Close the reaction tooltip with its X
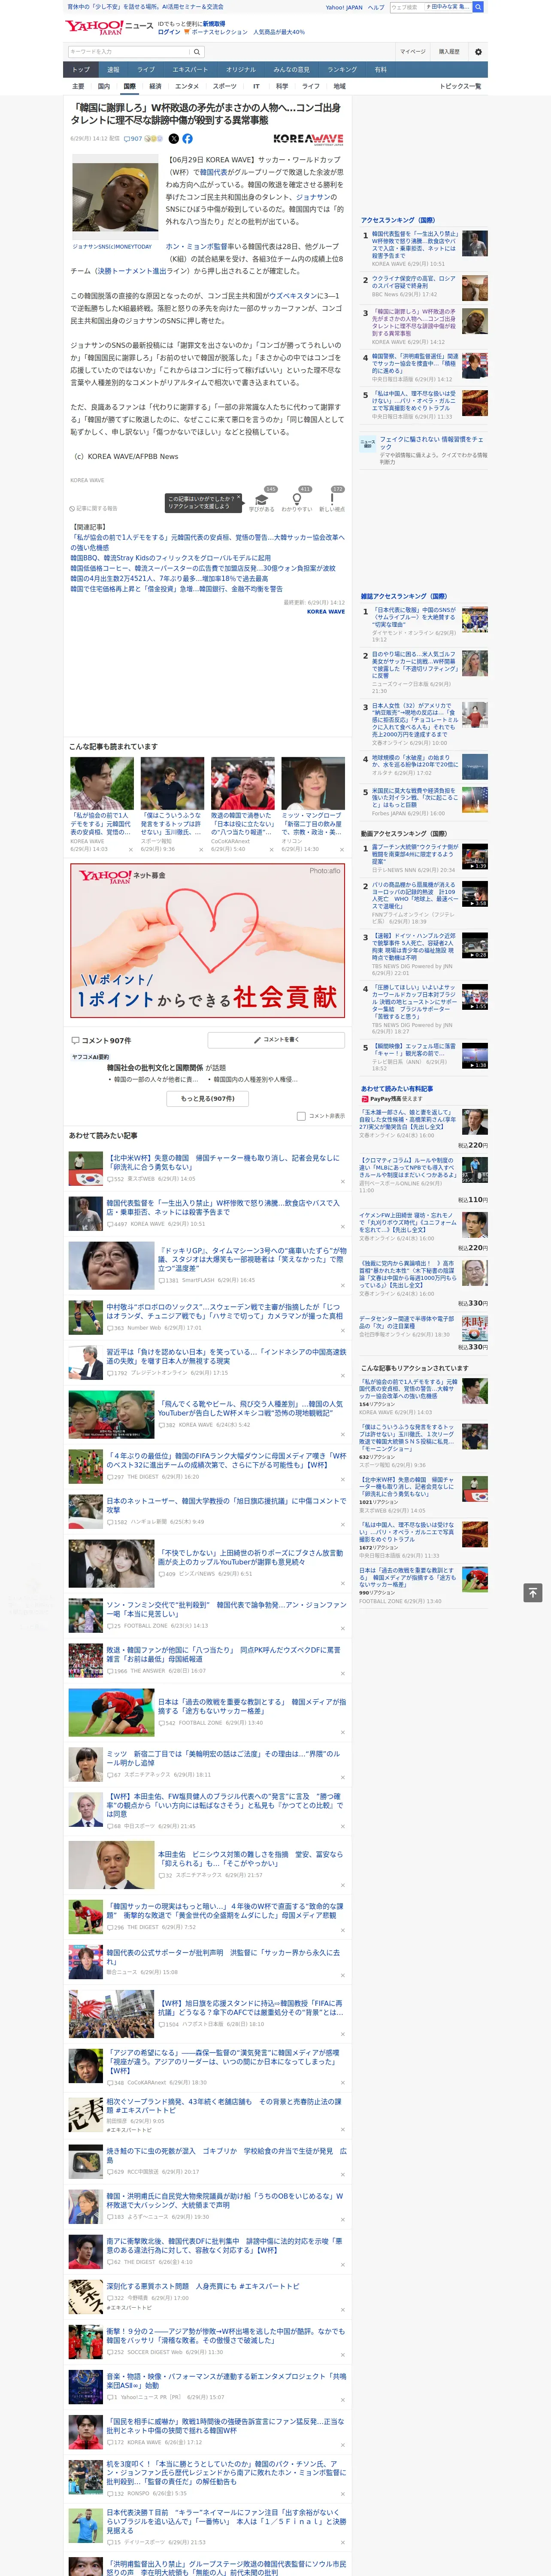Image resolution: width=551 pixels, height=2576 pixels. [x=238, y=498]
